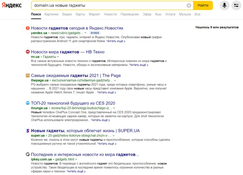
Task: Open result Новости мира гаджетов — НВ Техно
Action: (x=68, y=52)
